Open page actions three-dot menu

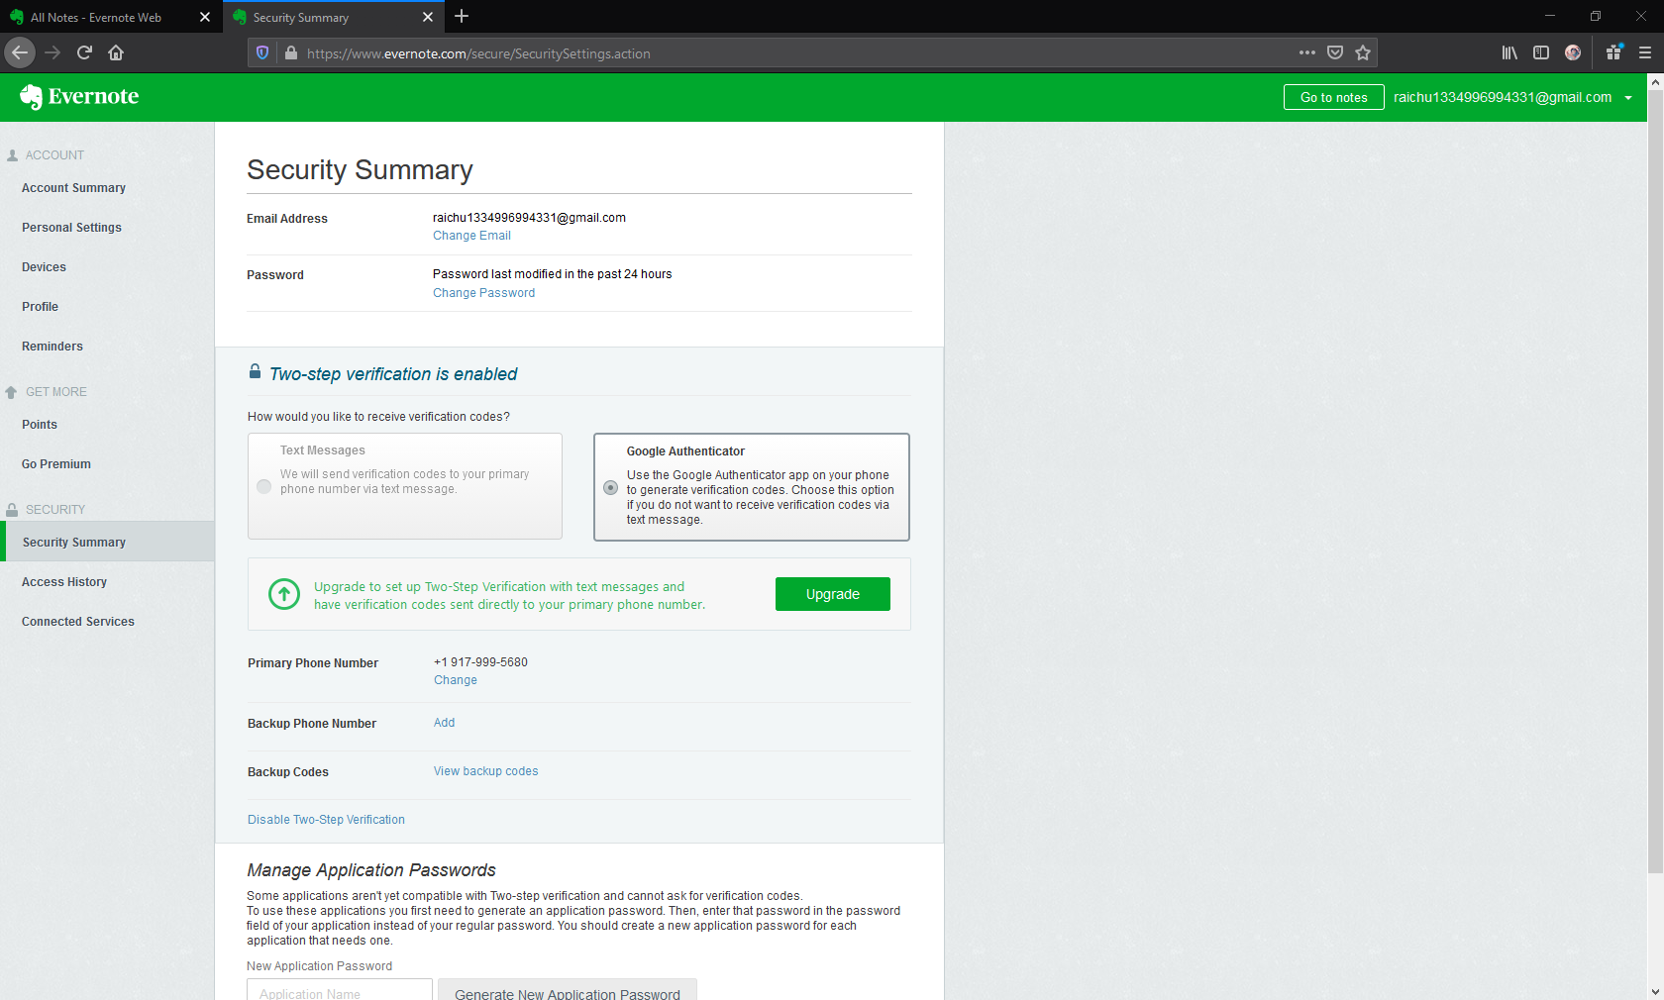coord(1307,52)
